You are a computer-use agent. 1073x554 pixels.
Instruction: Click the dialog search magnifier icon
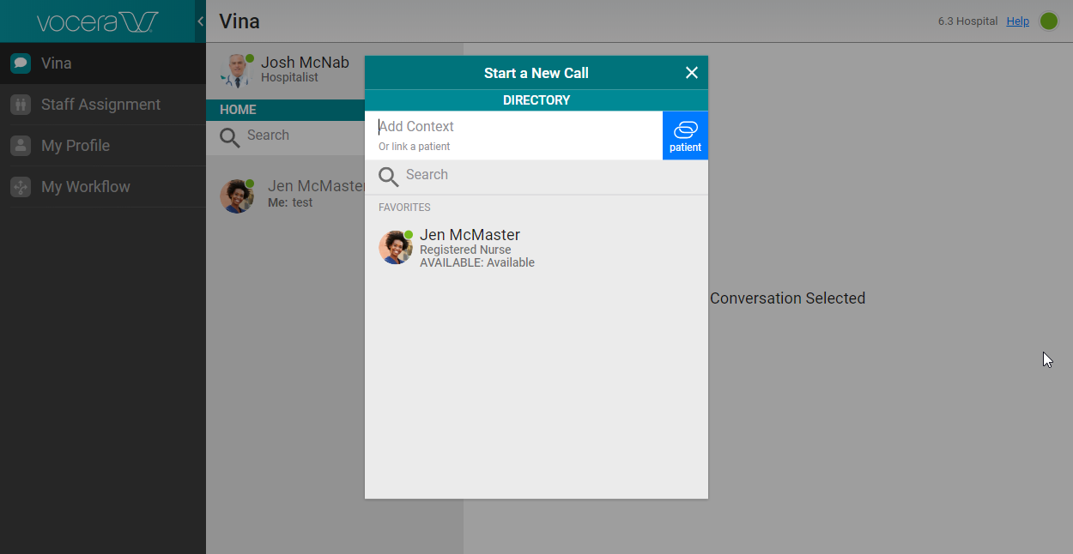pos(389,177)
